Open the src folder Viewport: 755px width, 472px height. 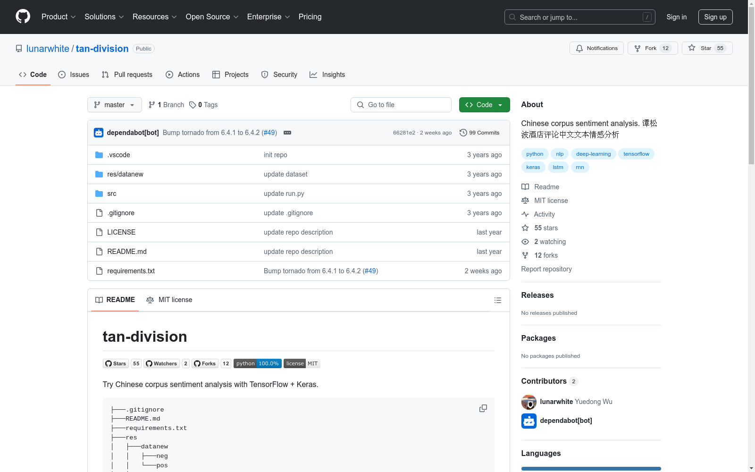coord(111,194)
